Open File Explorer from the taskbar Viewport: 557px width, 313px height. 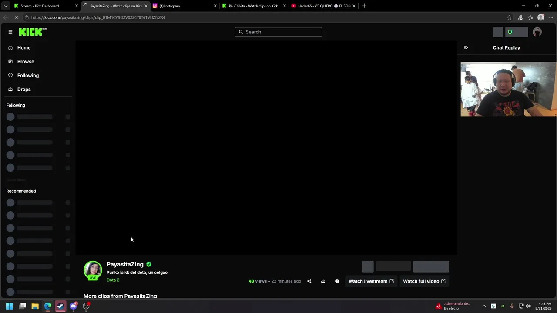(x=35, y=306)
